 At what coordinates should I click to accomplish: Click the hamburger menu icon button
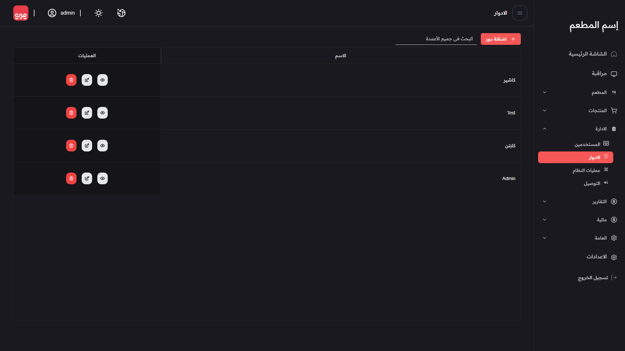pos(520,13)
